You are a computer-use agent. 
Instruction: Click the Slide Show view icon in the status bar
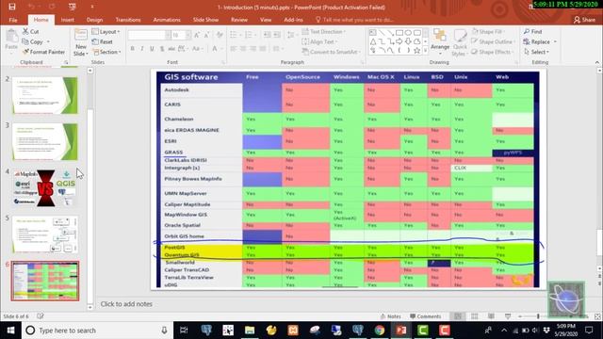(x=508, y=316)
